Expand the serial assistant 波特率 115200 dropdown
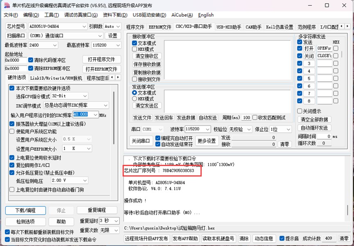 coord(208,129)
